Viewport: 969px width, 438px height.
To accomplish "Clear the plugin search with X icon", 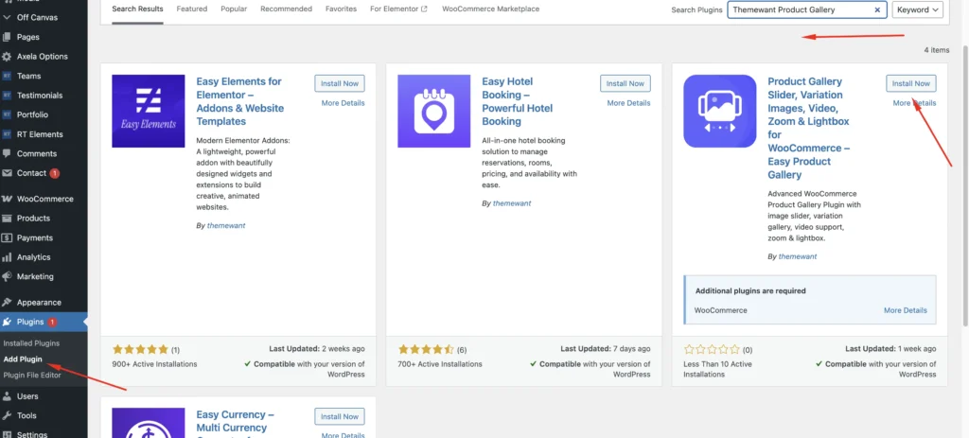I will (877, 9).
